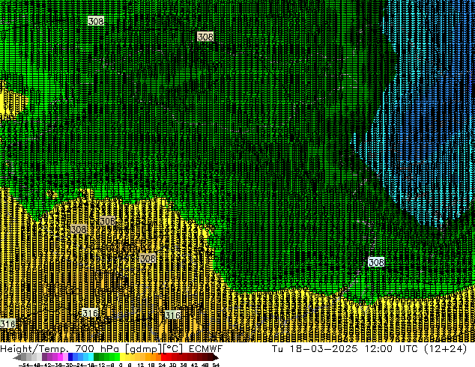This screenshot has width=475, height=367.
Task: Select the bright magenta swatch in the legend
Action: [x=60, y=357]
